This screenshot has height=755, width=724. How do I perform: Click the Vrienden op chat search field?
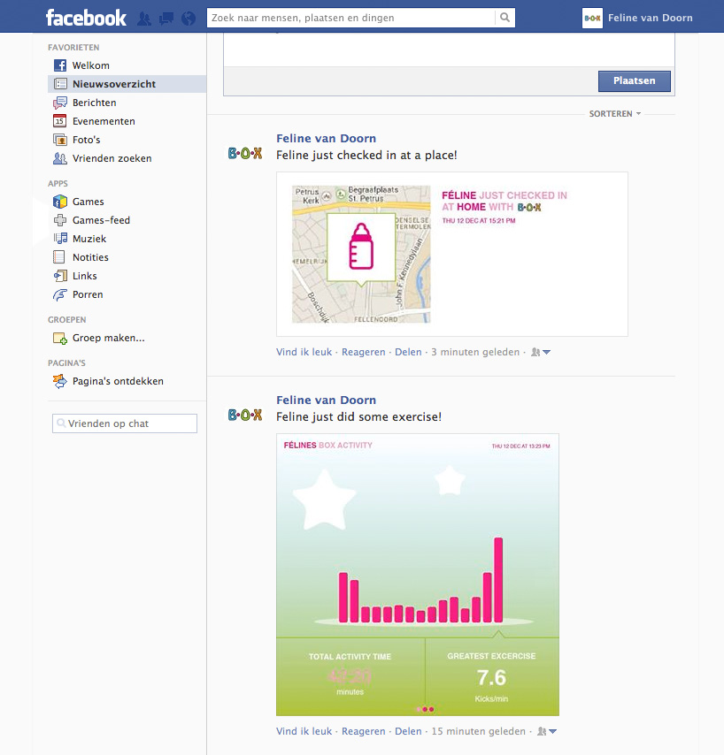[x=125, y=423]
